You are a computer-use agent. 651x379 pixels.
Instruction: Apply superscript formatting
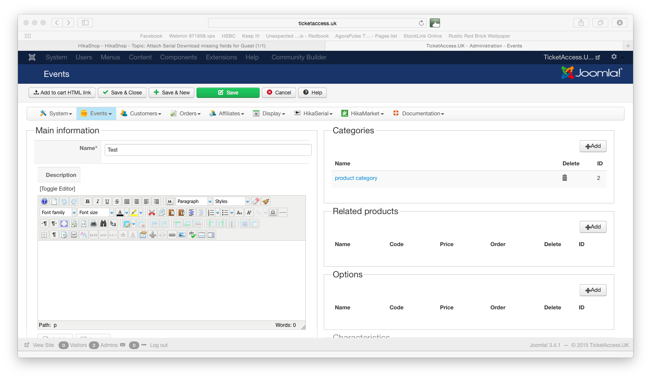[x=249, y=212]
